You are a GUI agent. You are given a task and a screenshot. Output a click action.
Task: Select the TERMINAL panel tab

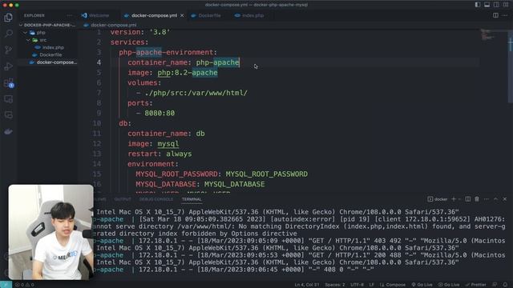click(192, 199)
